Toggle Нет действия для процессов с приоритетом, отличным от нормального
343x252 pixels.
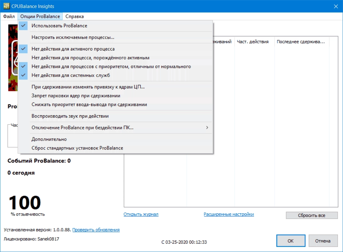115,66
